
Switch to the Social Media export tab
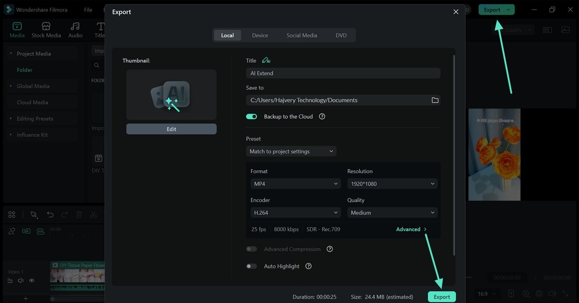[302, 35]
